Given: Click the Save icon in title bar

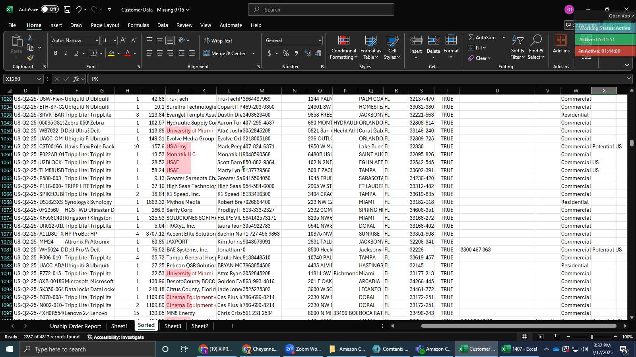Looking at the screenshot, I should [67, 10].
